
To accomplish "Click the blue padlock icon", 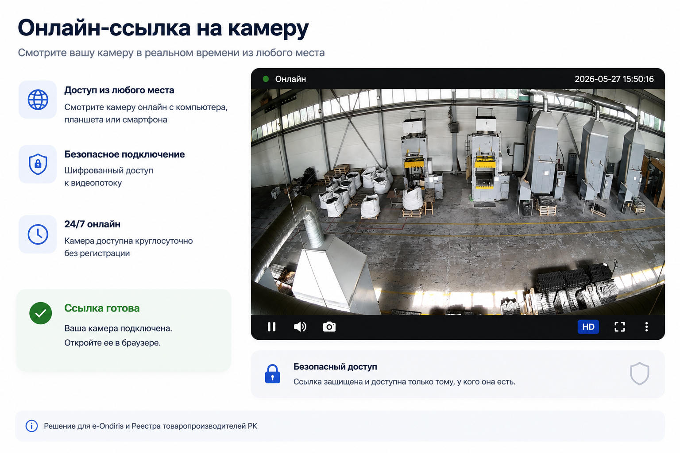I will pos(272,374).
